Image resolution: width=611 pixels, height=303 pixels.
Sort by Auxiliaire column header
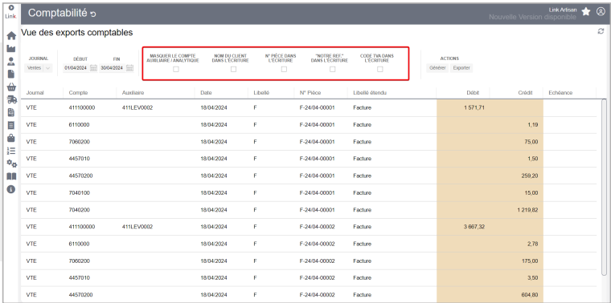pos(133,93)
